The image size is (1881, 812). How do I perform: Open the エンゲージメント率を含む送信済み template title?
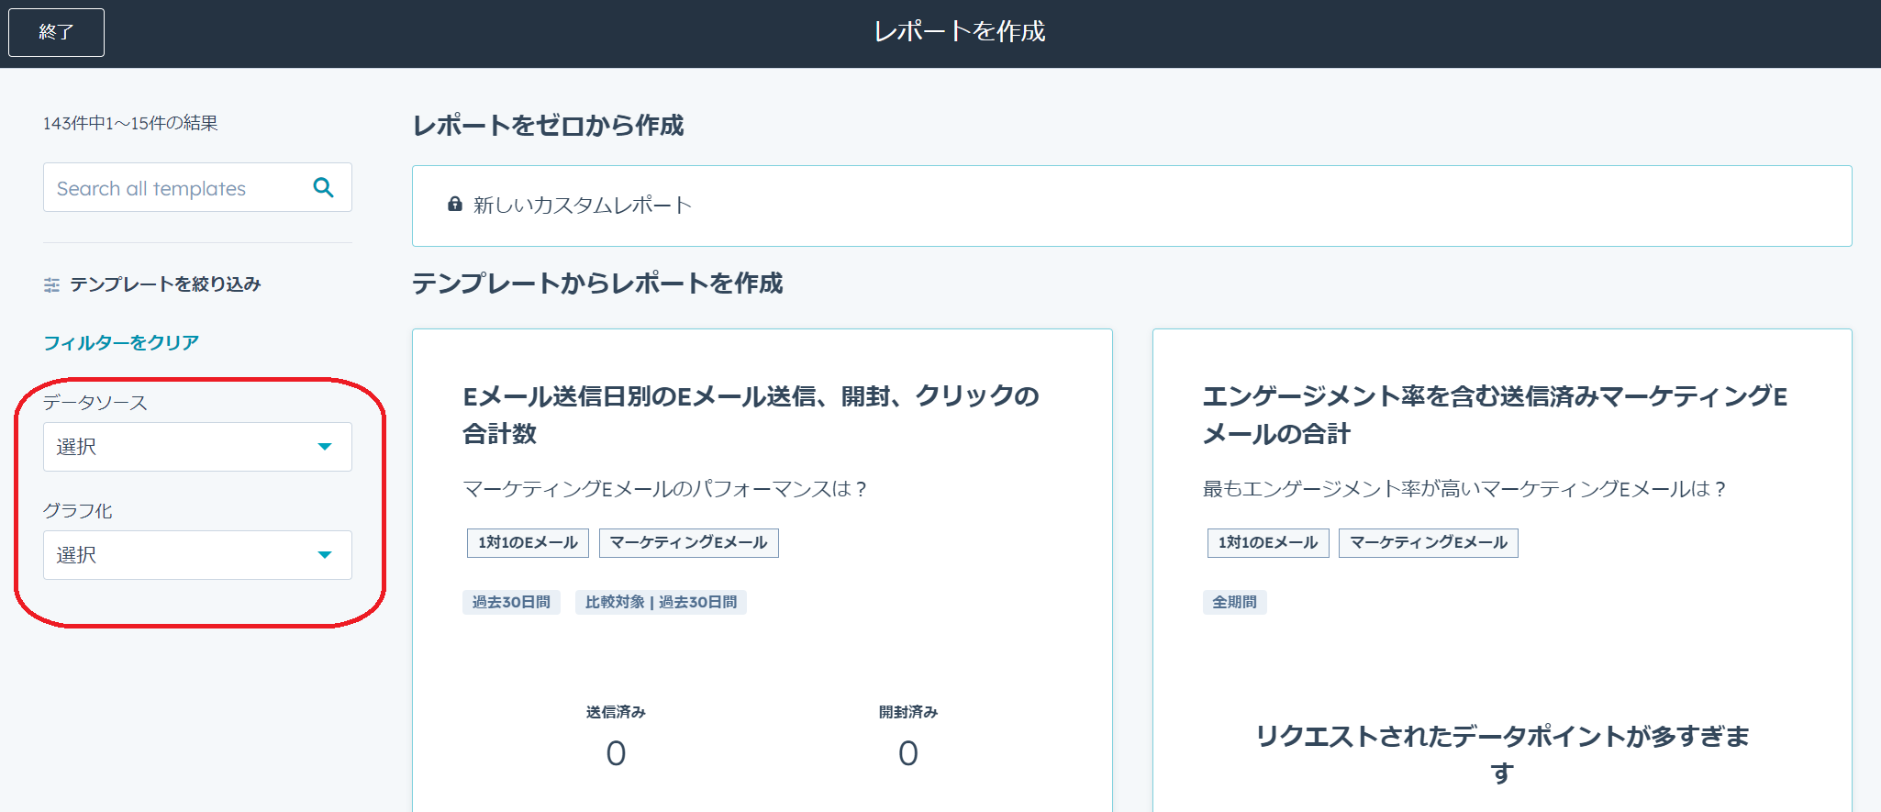coord(1495,415)
